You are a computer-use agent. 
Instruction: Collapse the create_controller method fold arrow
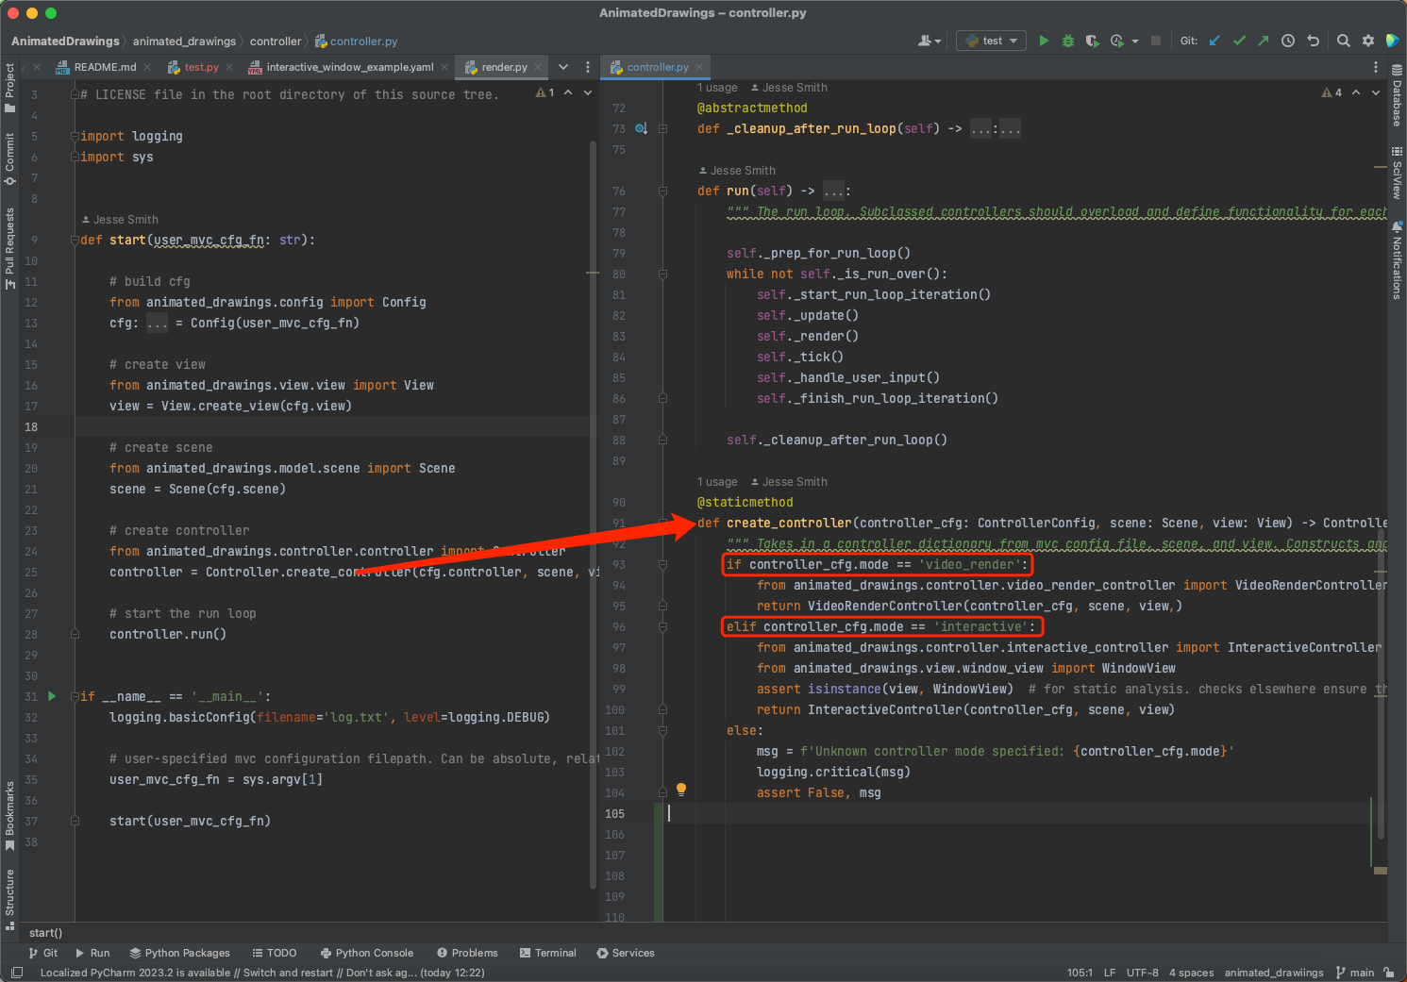point(662,524)
